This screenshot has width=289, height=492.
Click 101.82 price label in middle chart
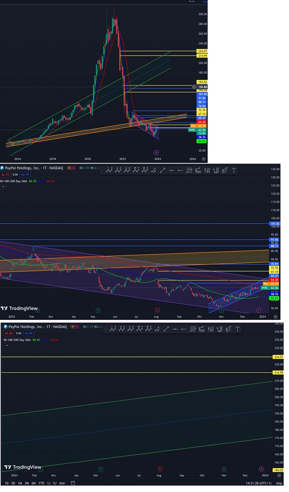275,224
